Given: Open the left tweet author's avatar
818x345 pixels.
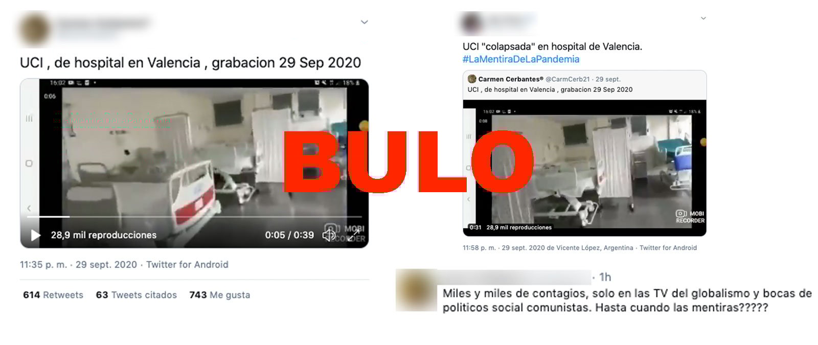Looking at the screenshot, I should click(35, 29).
